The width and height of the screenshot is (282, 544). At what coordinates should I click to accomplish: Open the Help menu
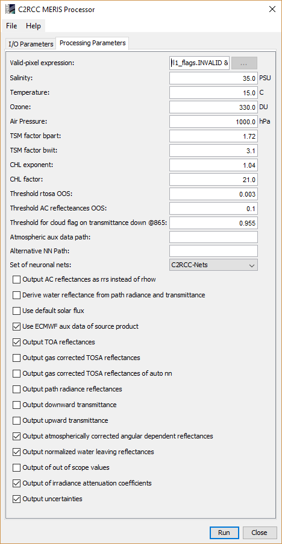tap(33, 26)
